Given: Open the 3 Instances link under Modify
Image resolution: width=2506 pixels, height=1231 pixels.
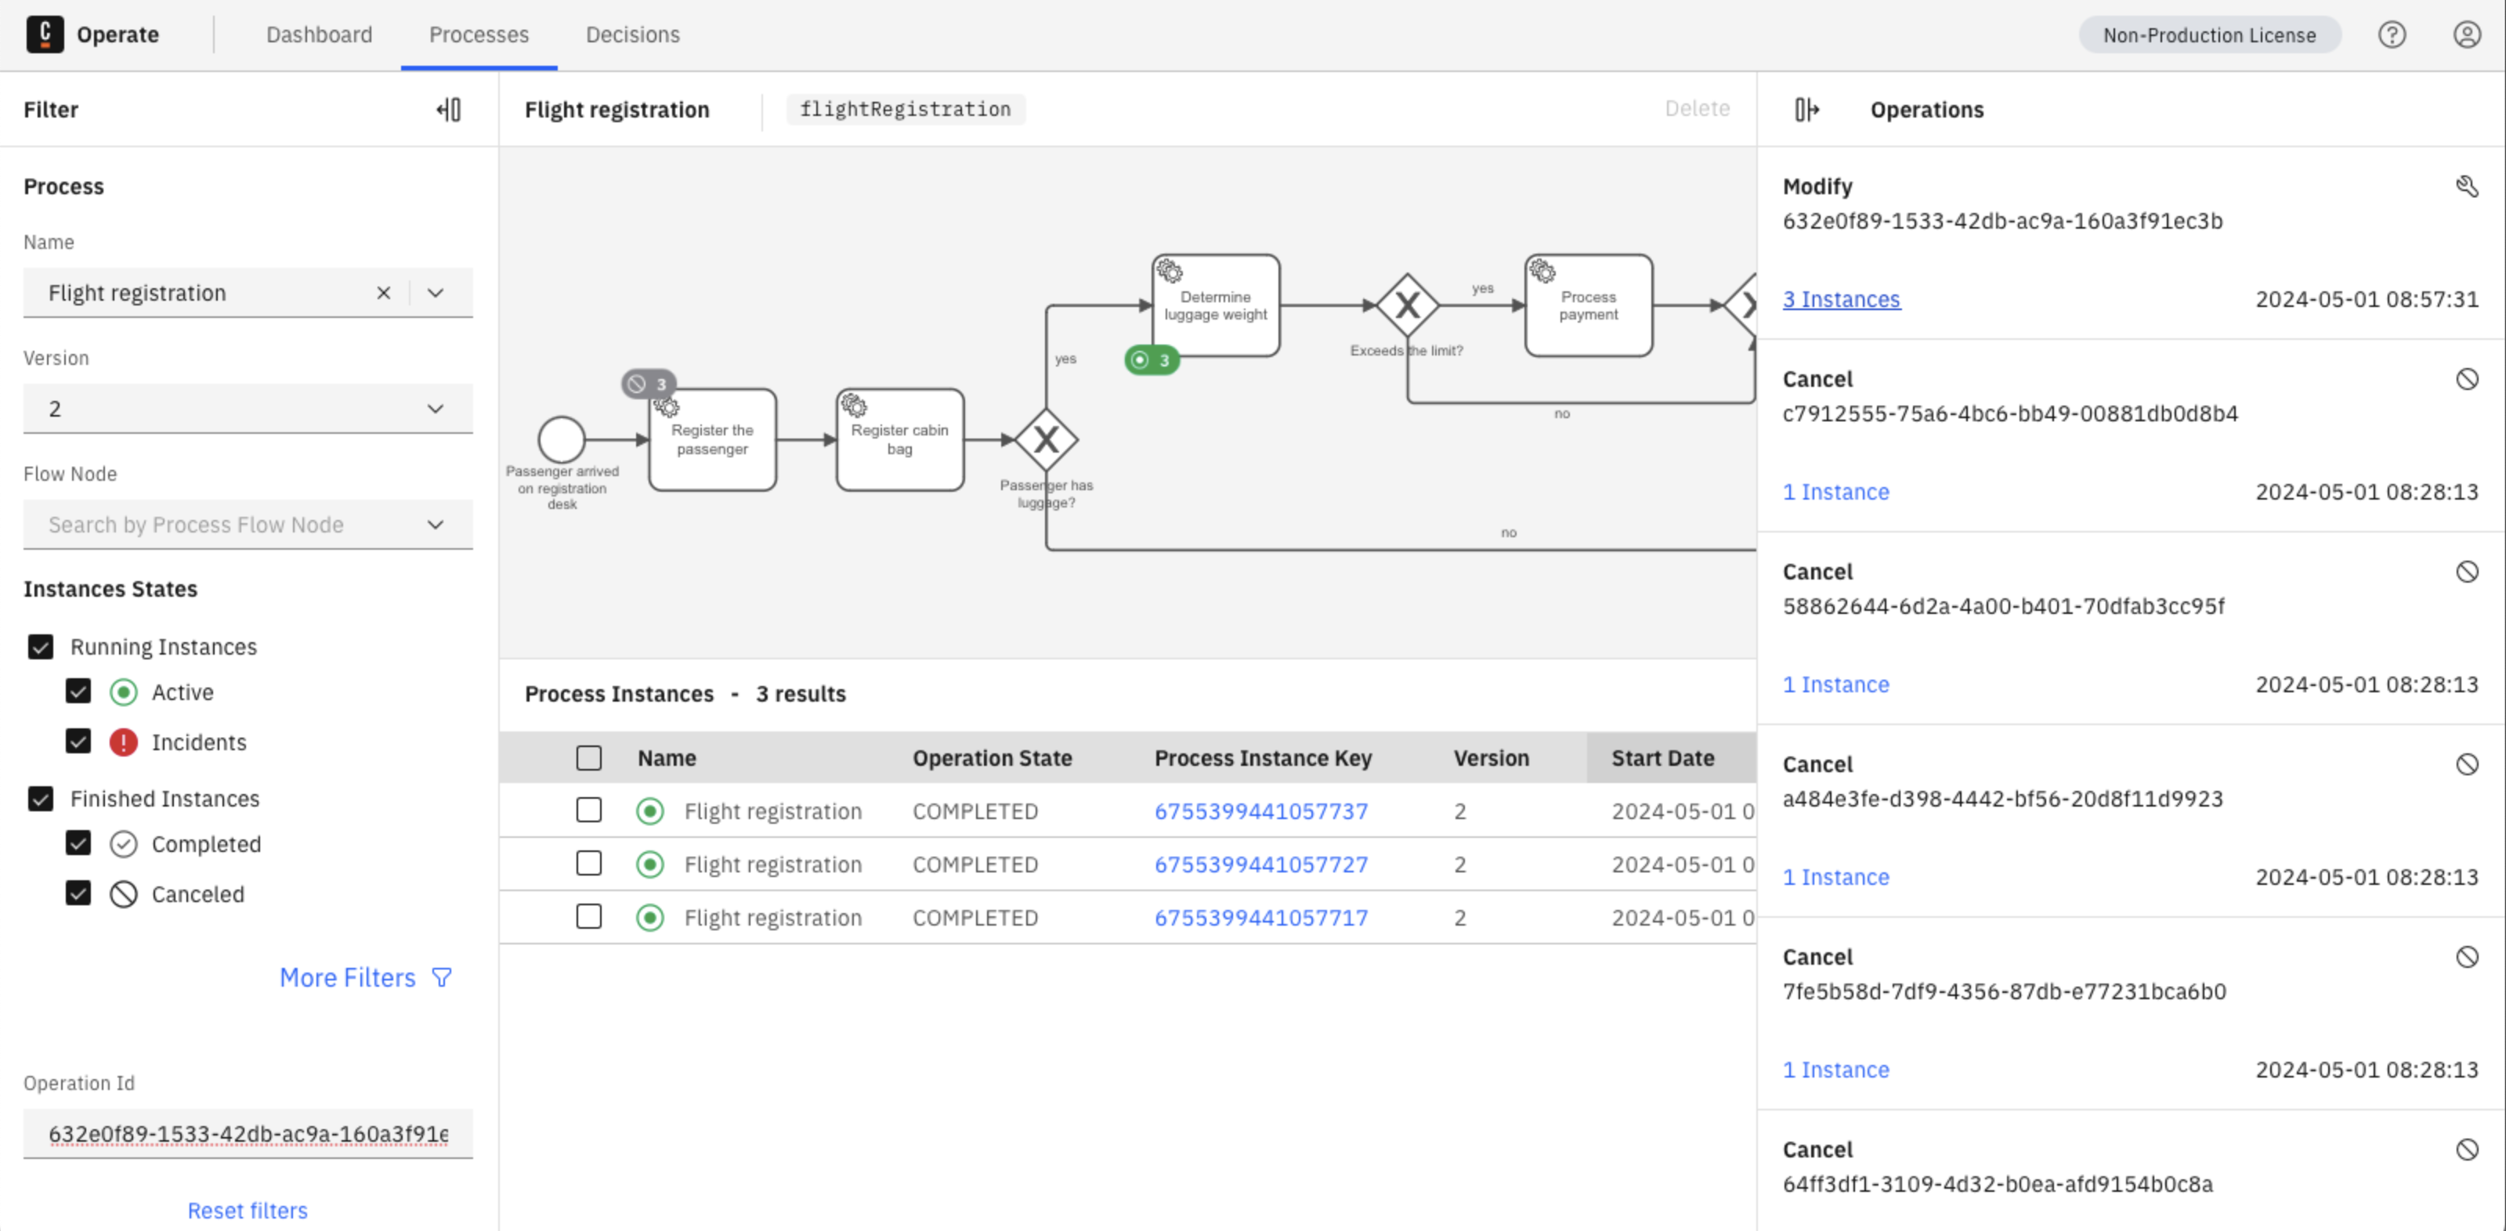Looking at the screenshot, I should (x=1841, y=299).
